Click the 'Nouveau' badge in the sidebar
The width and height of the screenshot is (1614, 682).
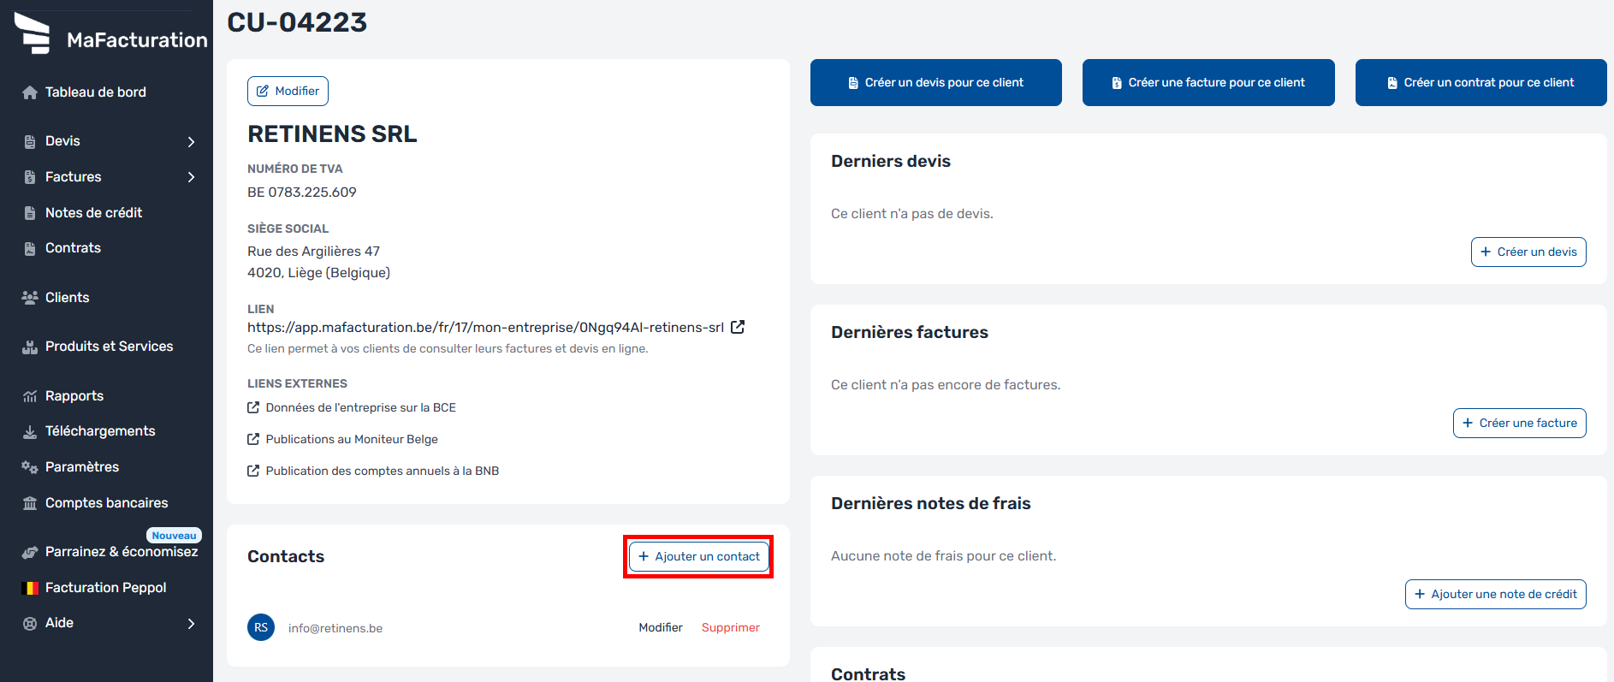tap(175, 536)
